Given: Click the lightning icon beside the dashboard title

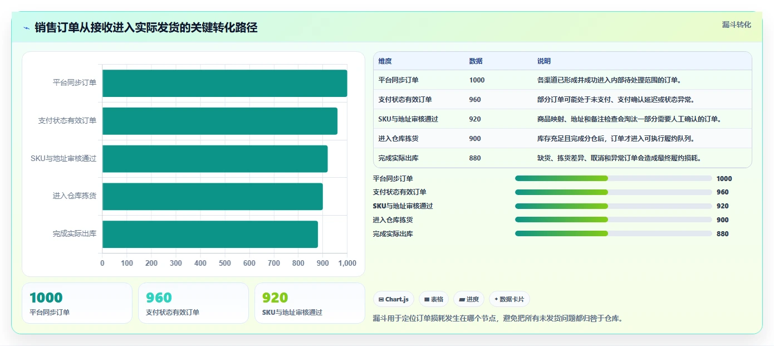Looking at the screenshot, I should [x=27, y=28].
